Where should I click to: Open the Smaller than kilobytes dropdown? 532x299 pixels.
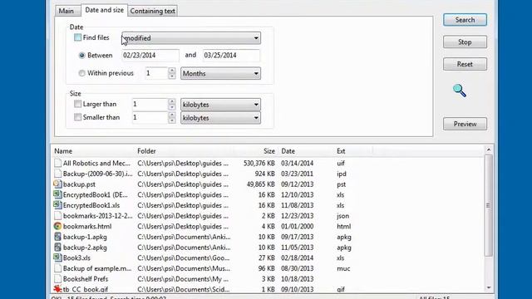(x=220, y=118)
